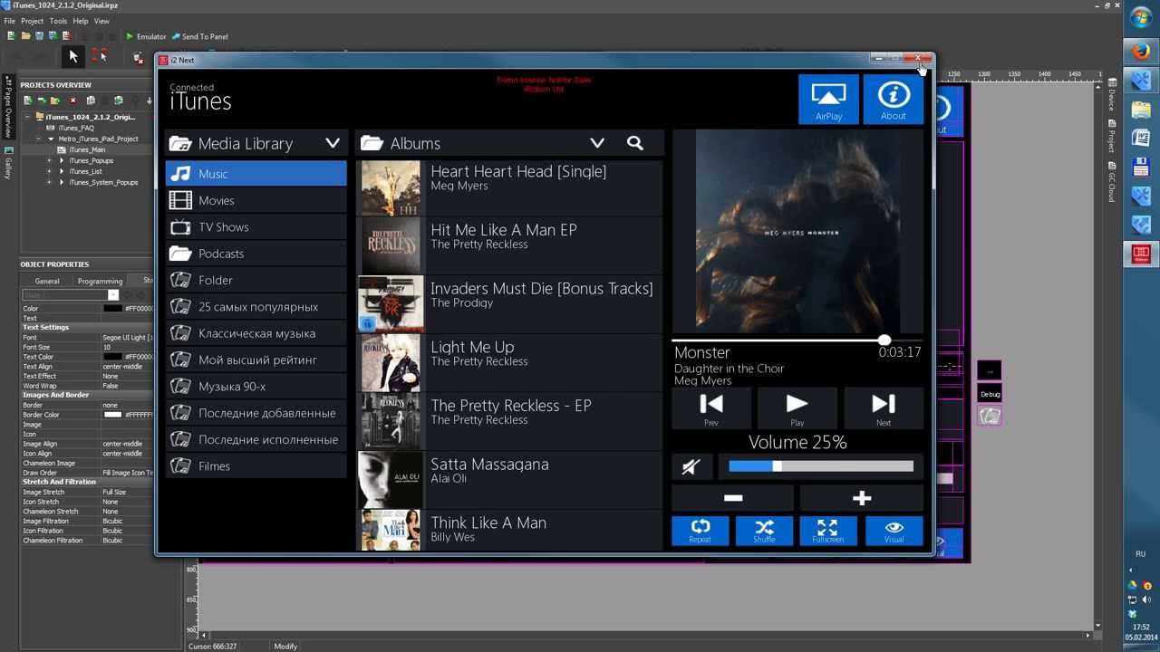
Task: Open the Tools menu
Action: [x=58, y=21]
